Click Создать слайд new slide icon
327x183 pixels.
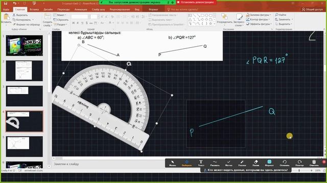48,17
